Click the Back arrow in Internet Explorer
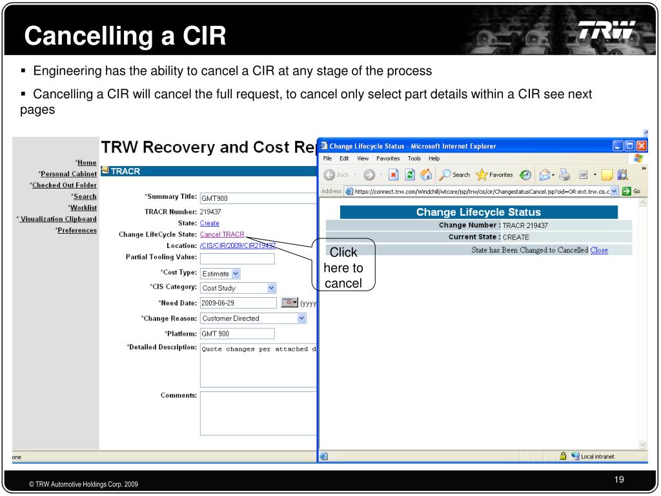The width and height of the screenshot is (661, 496). coord(330,174)
